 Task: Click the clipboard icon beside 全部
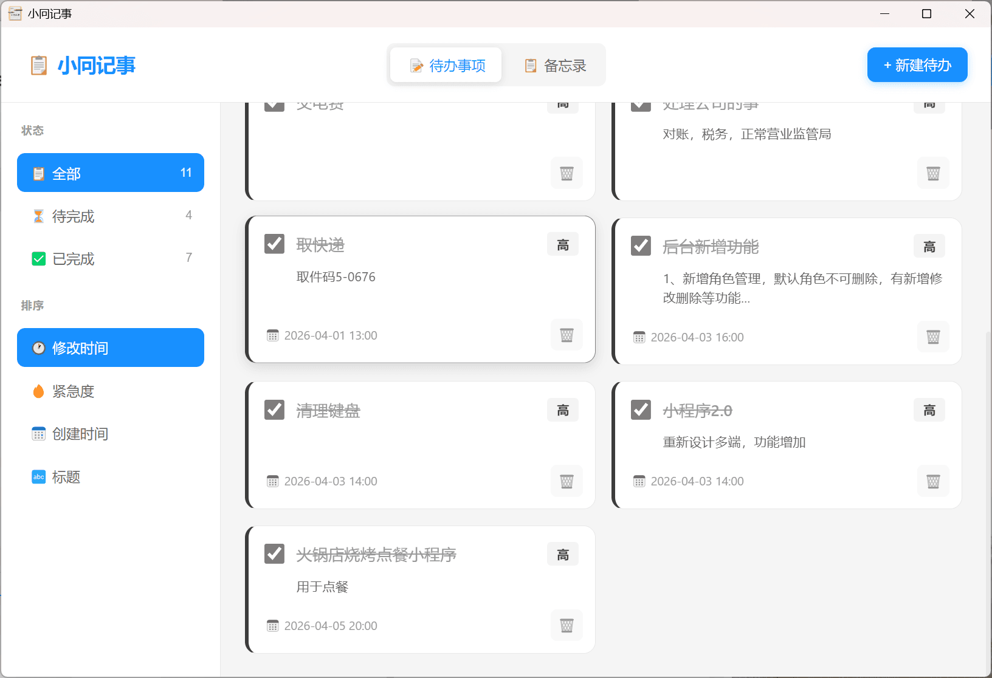pos(38,174)
